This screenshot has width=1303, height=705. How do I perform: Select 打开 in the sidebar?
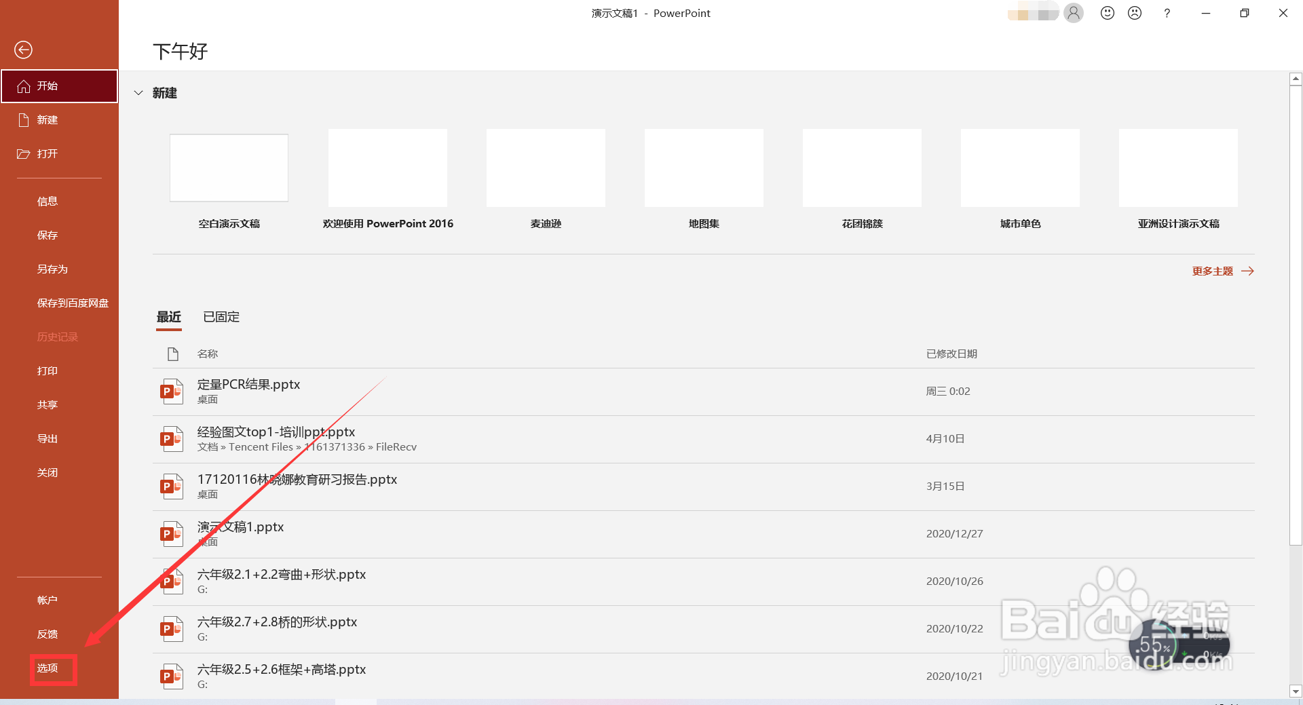59,154
